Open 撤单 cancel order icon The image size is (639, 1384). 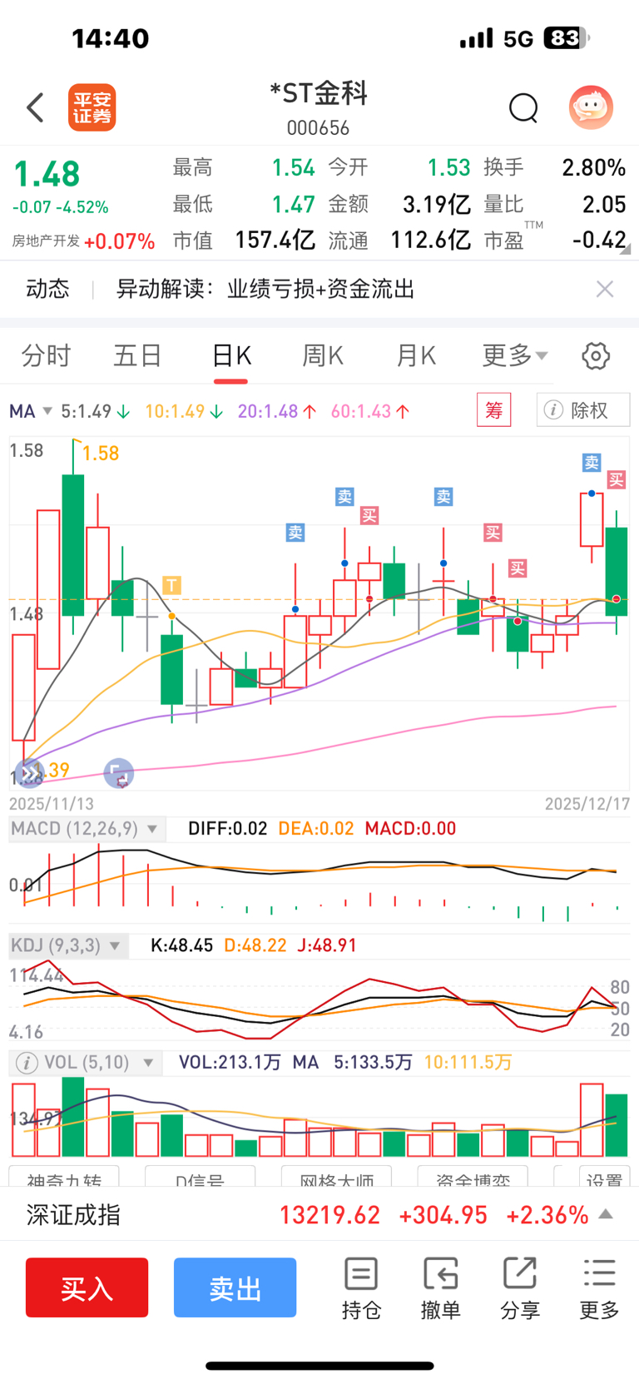440,1288
